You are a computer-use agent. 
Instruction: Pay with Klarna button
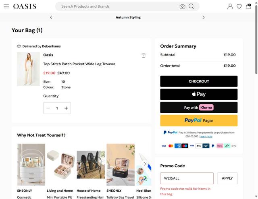click(199, 108)
